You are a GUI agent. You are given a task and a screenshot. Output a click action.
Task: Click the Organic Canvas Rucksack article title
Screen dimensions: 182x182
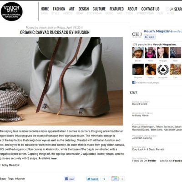(x=55, y=32)
